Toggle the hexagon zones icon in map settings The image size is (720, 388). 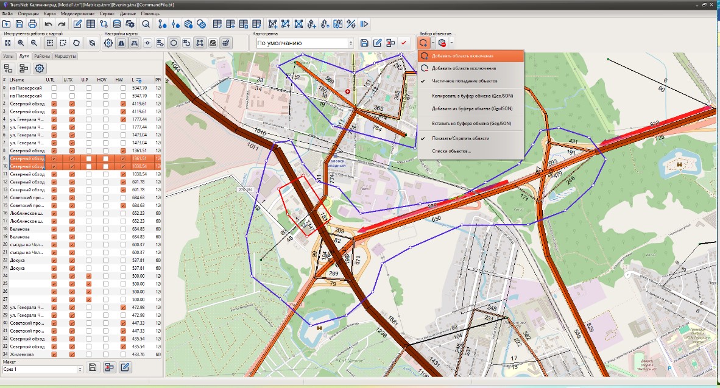[x=174, y=43]
